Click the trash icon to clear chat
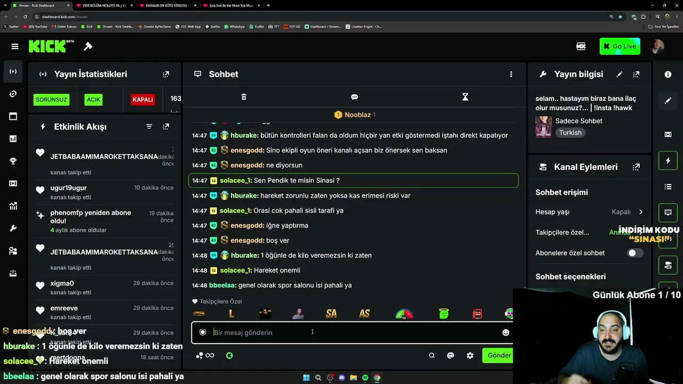This screenshot has width=683, height=384. (244, 97)
